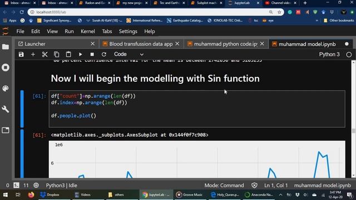Click the trusted notebook shield icon

click(254, 185)
